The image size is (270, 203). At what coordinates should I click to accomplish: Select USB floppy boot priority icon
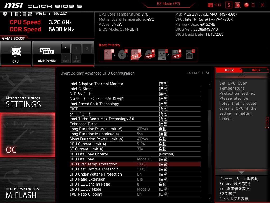click(x=176, y=55)
